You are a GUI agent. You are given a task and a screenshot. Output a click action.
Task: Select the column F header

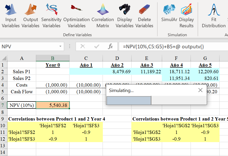pos(176,58)
